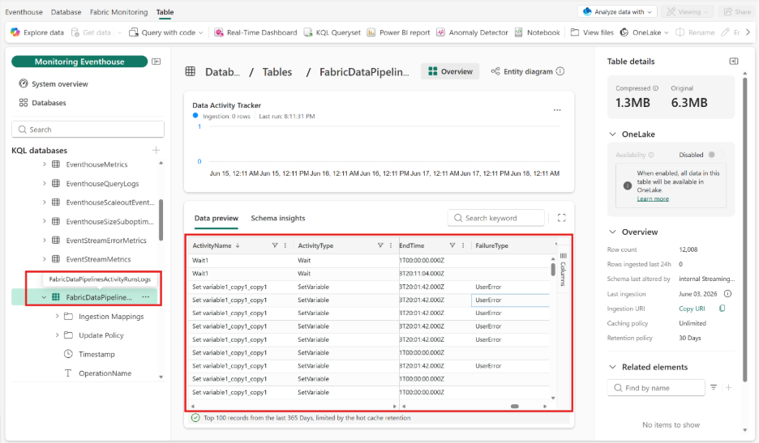Expand the EventStreamErrorMetrics table
Viewport: 759px width, 443px height.
(x=44, y=240)
